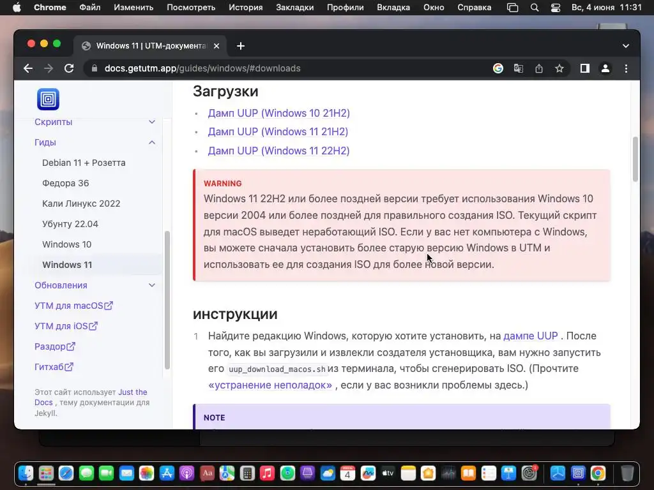
Task: Open the Раздор external link
Action: (55, 346)
